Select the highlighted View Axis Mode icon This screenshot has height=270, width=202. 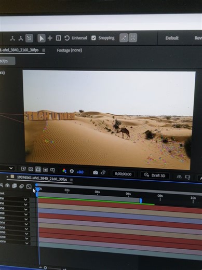(29, 38)
